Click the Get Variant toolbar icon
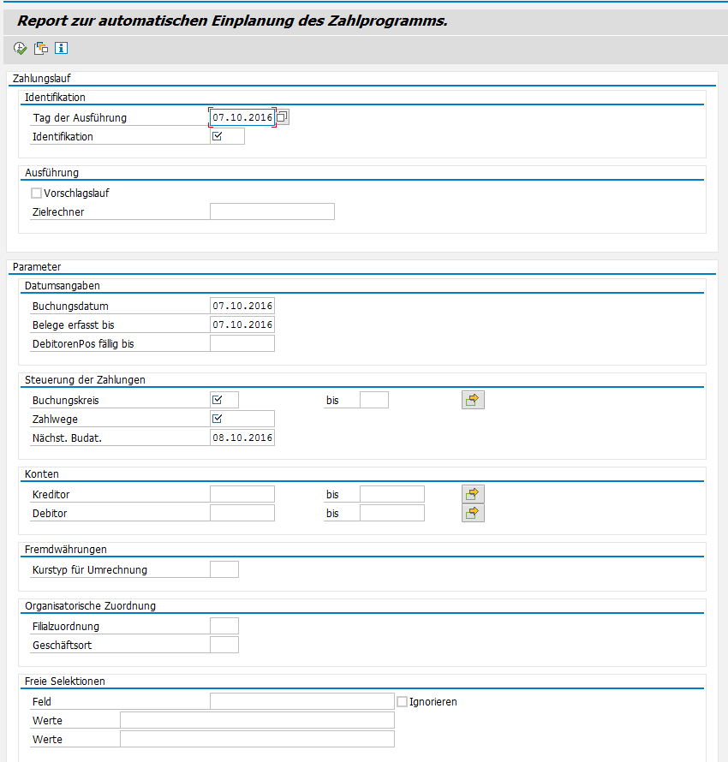This screenshot has height=762, width=728. click(x=41, y=48)
